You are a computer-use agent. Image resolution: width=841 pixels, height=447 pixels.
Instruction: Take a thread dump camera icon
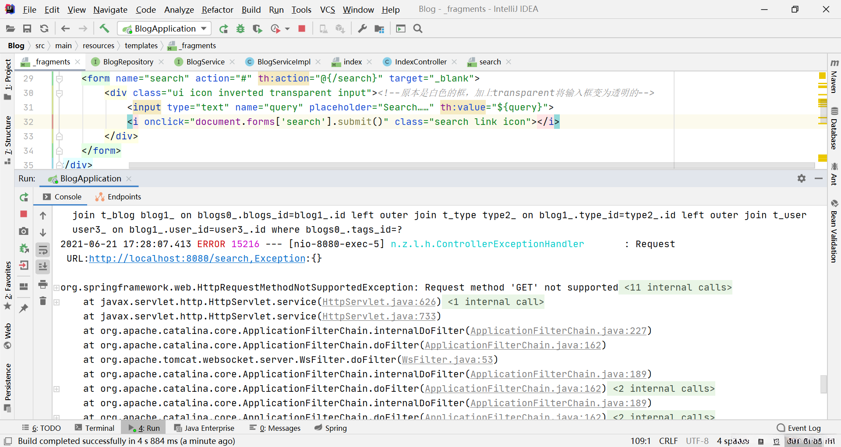coord(24,231)
